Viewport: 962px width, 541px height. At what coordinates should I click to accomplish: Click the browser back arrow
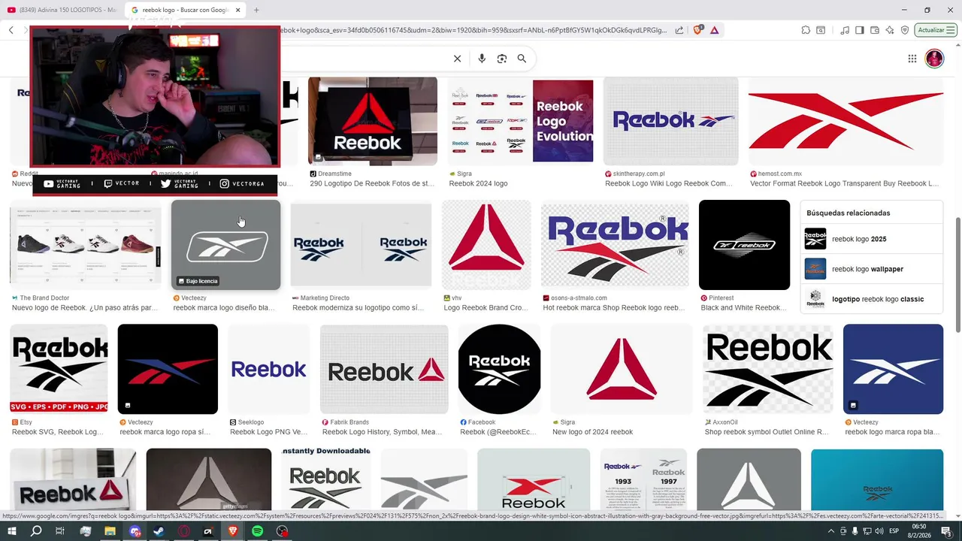click(x=11, y=30)
